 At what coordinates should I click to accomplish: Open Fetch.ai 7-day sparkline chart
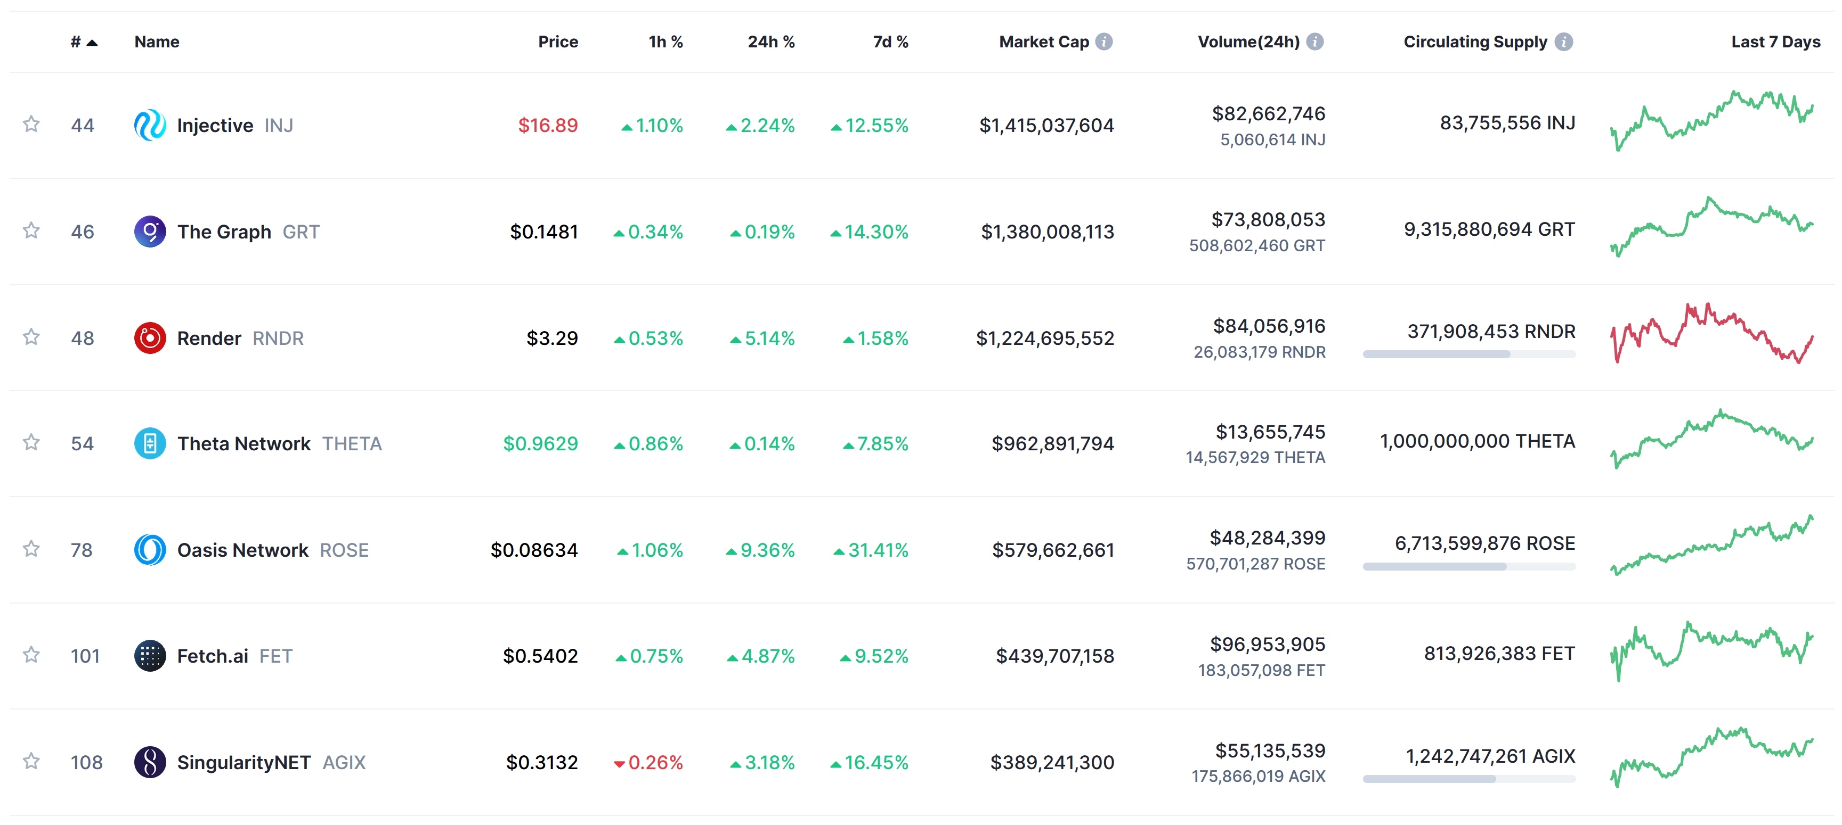point(1711,651)
